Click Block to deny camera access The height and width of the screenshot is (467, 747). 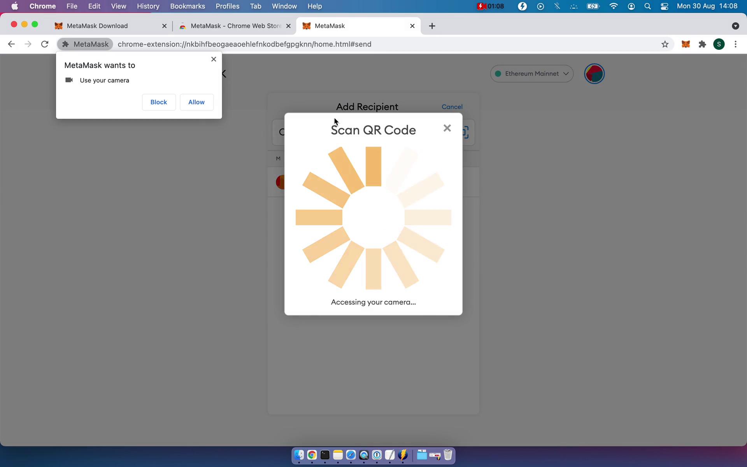click(159, 102)
